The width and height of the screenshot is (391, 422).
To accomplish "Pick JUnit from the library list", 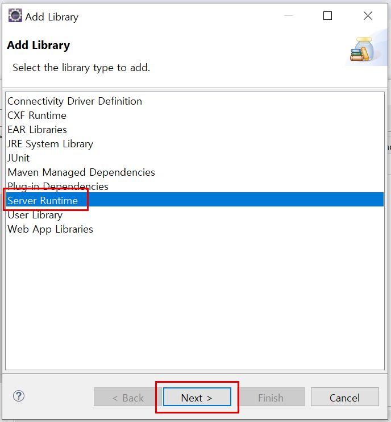I will point(18,158).
